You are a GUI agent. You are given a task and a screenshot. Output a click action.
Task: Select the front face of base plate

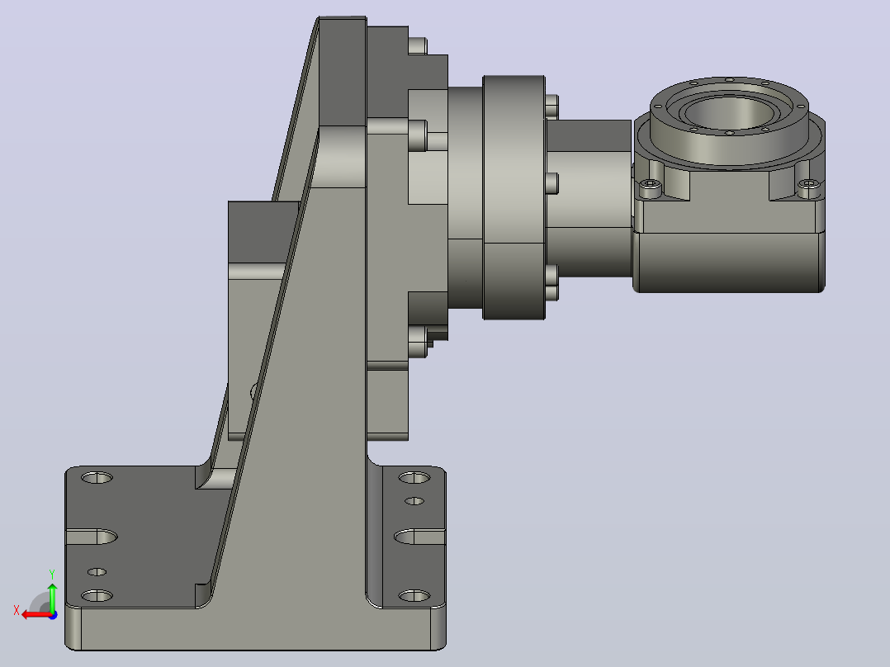pyautogui.click(x=255, y=629)
